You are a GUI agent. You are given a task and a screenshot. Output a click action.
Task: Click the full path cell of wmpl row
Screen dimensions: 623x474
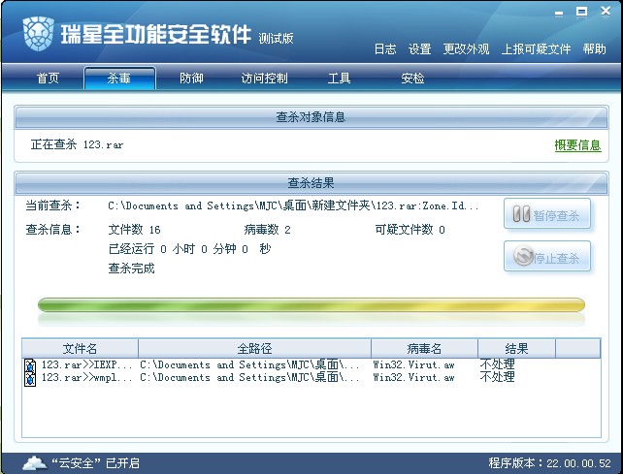pyautogui.click(x=249, y=377)
